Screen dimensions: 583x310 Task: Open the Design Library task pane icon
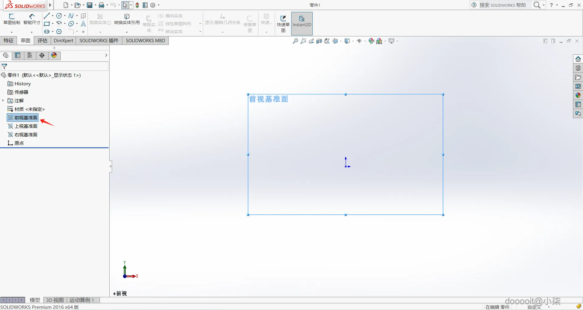tap(578, 68)
